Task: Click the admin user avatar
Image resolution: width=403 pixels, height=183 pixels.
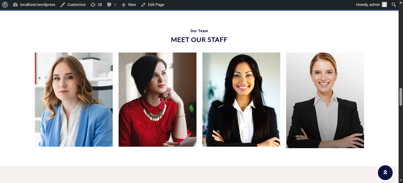Action: [384, 5]
